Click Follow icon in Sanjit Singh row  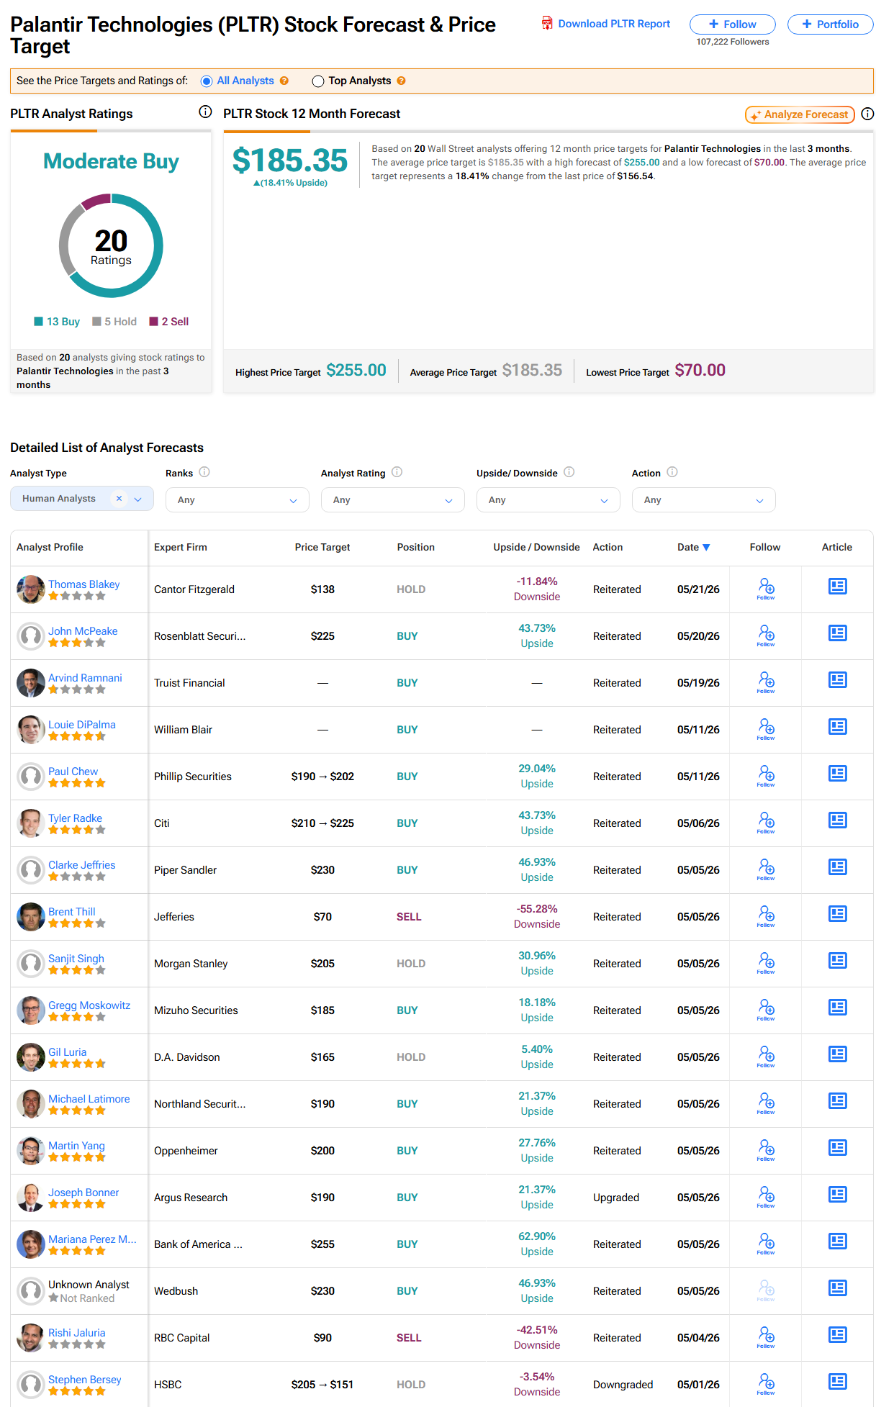coord(766,962)
